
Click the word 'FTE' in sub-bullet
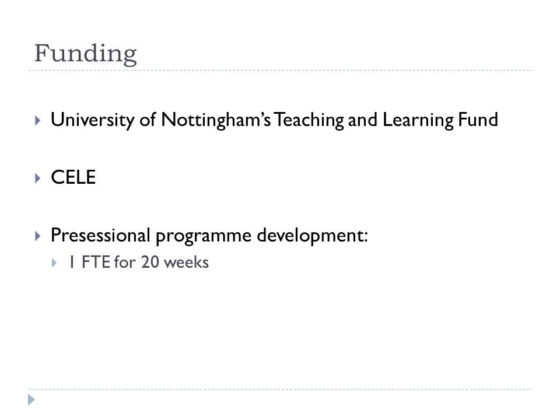click(96, 262)
